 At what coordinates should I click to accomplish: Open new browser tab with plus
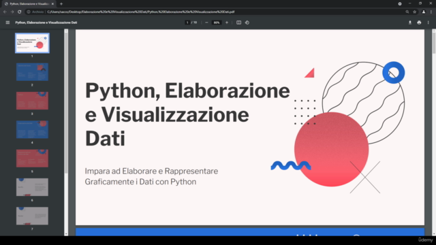pyautogui.click(x=61, y=4)
